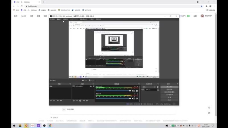Open a new Chrome tab
Screen dimensions: 228x128
coord(44,2)
